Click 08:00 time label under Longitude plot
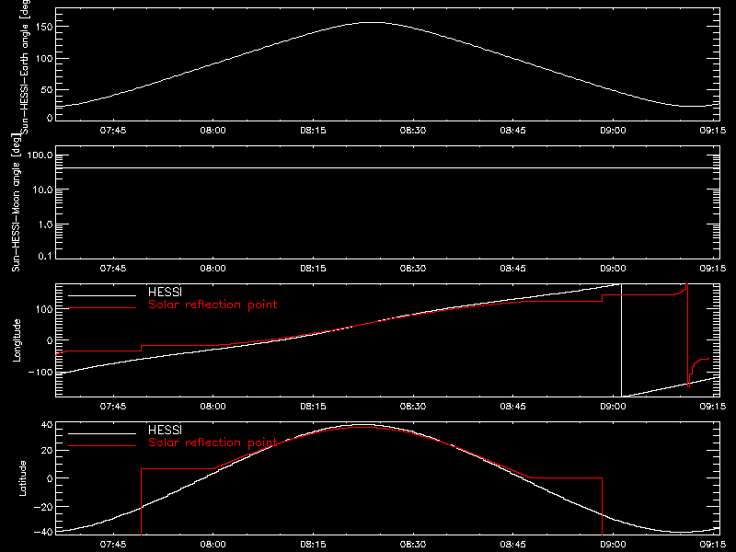 213,407
